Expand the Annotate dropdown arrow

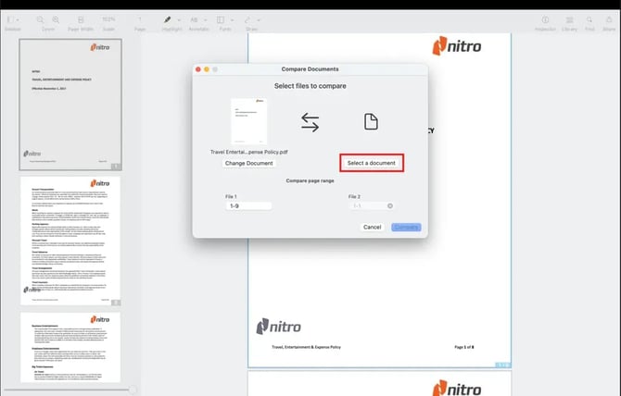[205, 20]
